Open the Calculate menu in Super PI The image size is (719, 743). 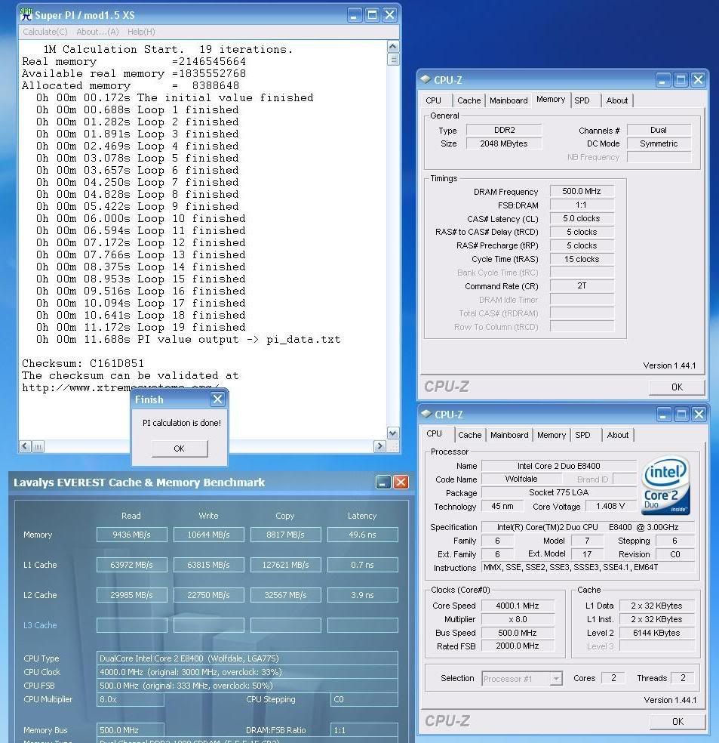tap(45, 32)
